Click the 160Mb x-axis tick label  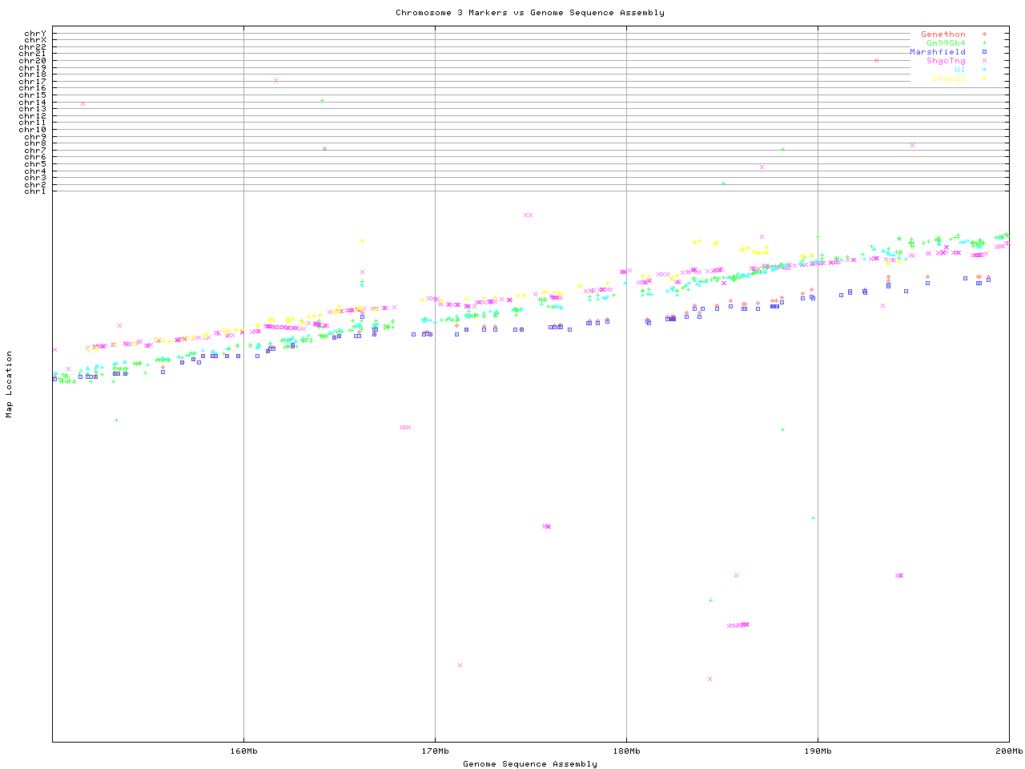pos(243,751)
